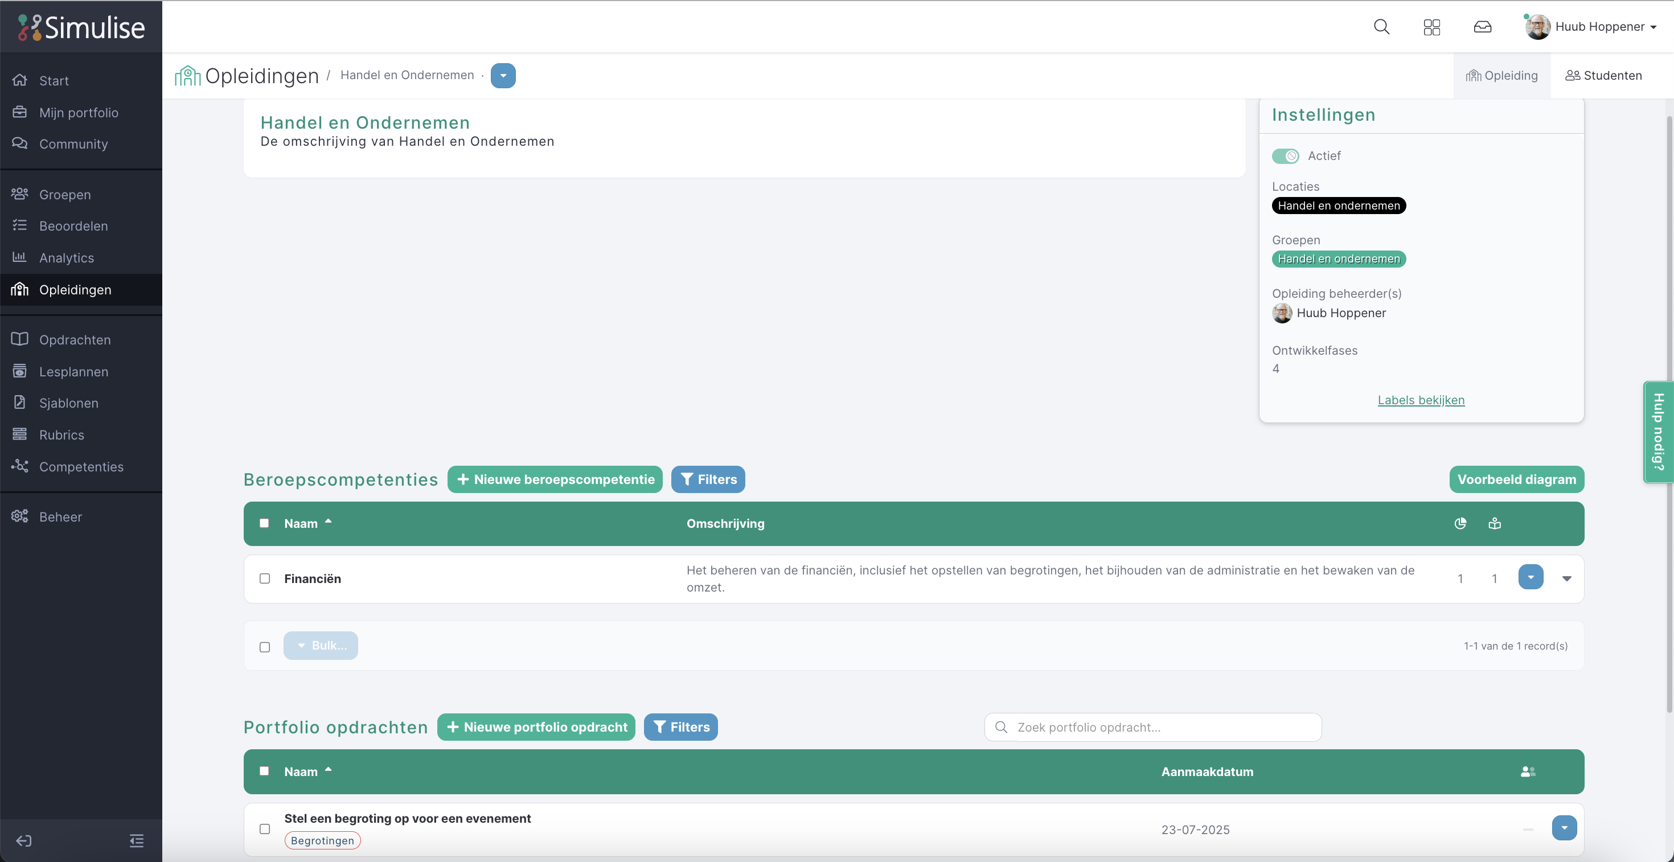Check the 'Stel een begroting op' row checkbox
This screenshot has width=1674, height=862.
click(265, 829)
